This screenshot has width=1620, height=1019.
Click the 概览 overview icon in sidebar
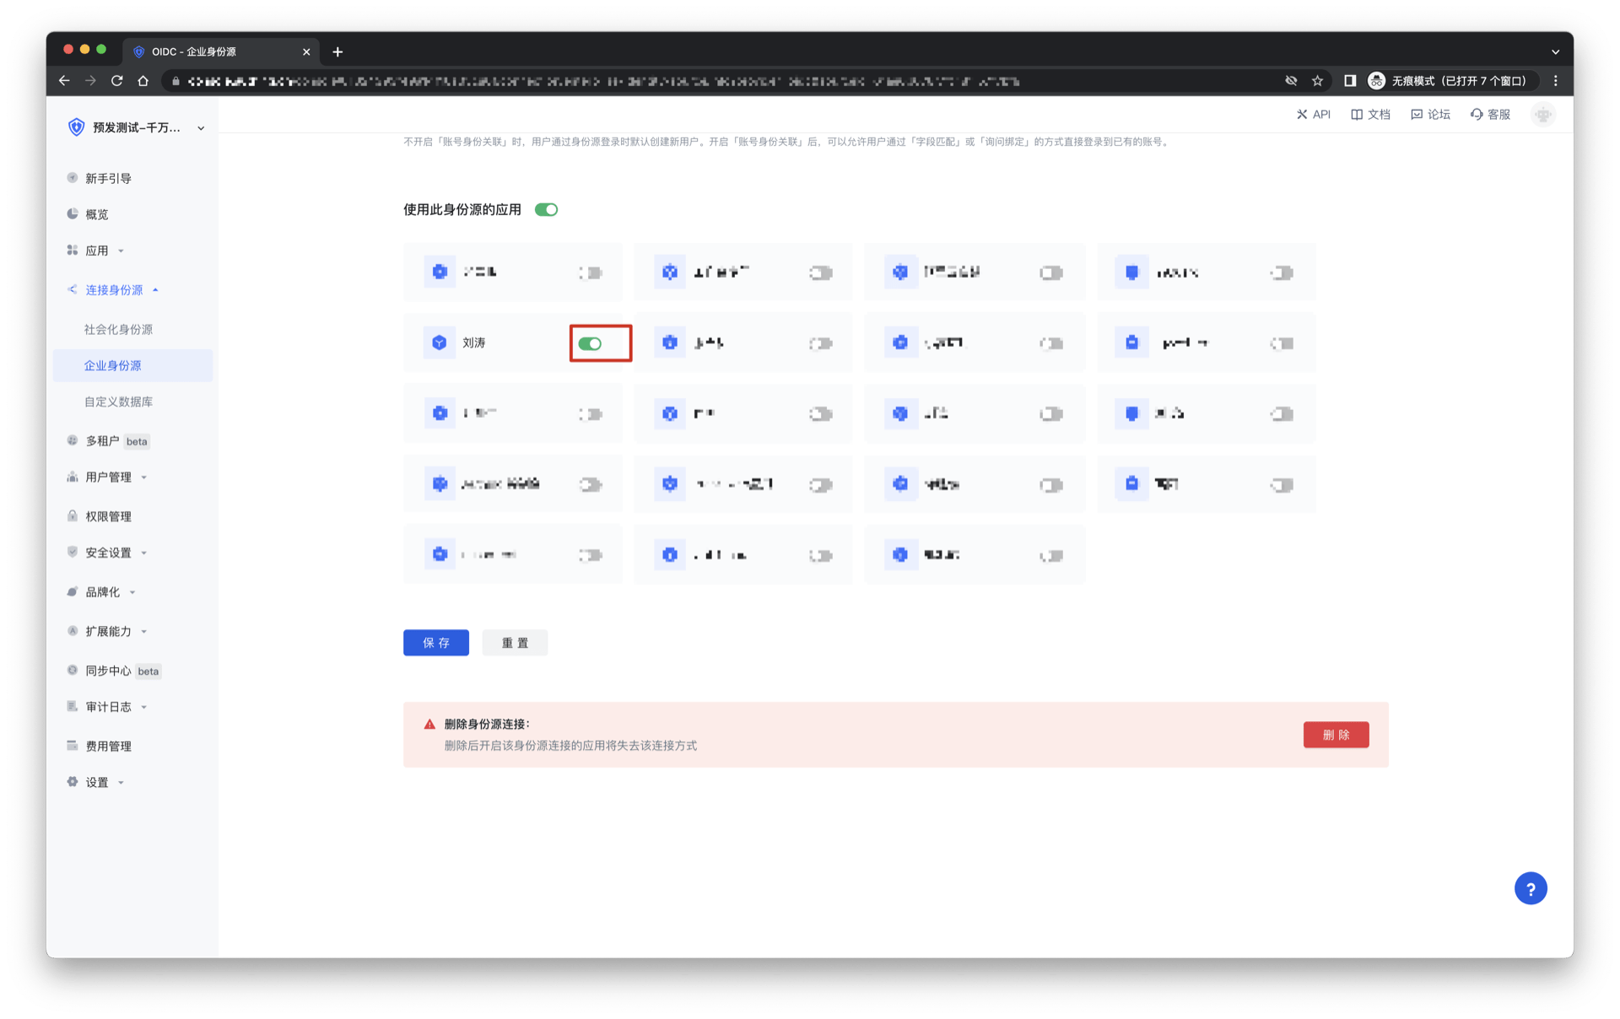(x=72, y=213)
